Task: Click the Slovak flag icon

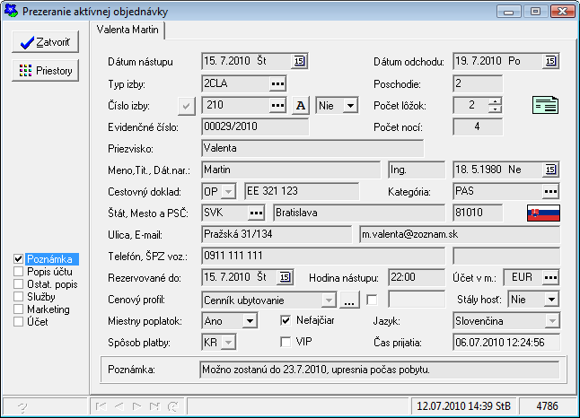Action: point(543,213)
